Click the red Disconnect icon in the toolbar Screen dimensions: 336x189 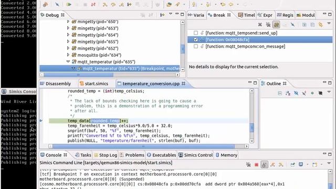[x=93, y=4]
